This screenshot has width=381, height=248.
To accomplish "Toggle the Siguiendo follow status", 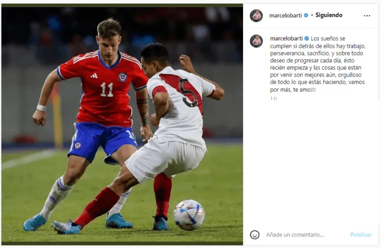I will click(329, 15).
